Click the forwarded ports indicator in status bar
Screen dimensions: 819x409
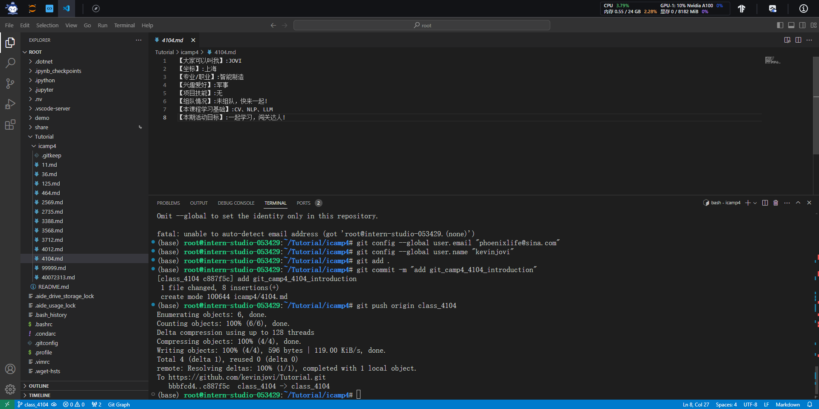[96, 404]
